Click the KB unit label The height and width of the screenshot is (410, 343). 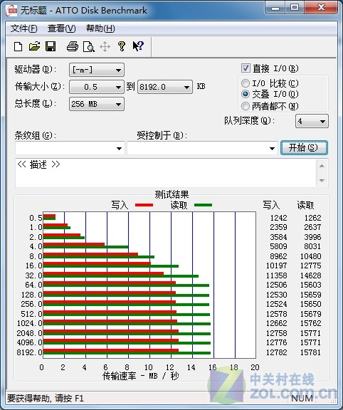pyautogui.click(x=201, y=86)
